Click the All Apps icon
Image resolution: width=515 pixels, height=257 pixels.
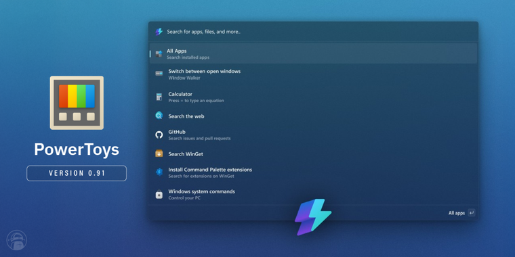click(x=159, y=53)
